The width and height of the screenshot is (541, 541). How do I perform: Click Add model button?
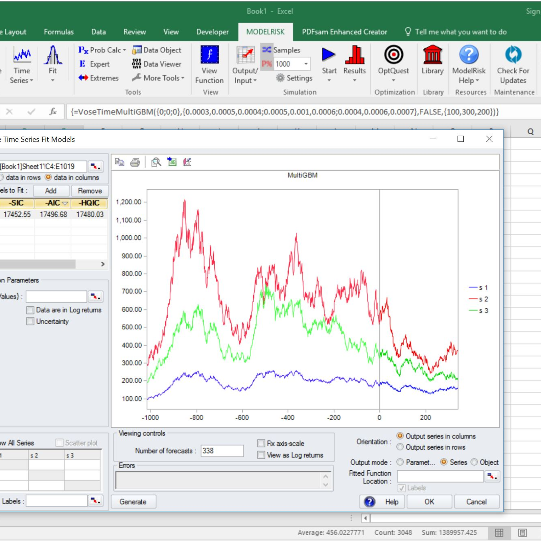point(51,191)
